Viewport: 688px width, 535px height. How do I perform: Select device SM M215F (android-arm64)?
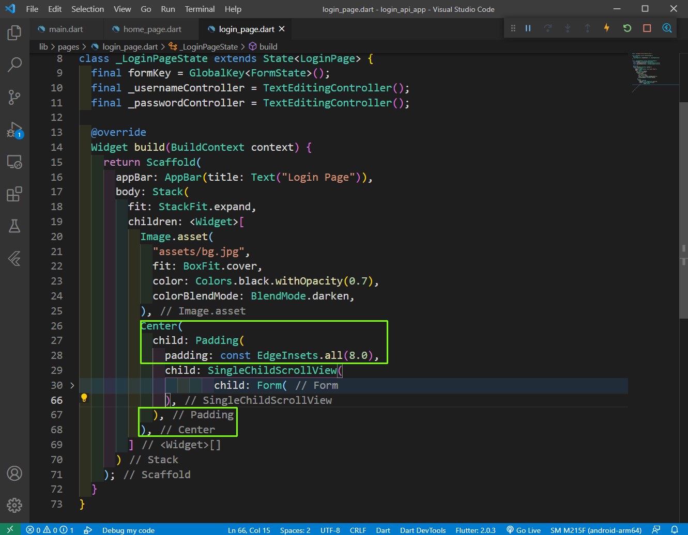click(x=596, y=530)
